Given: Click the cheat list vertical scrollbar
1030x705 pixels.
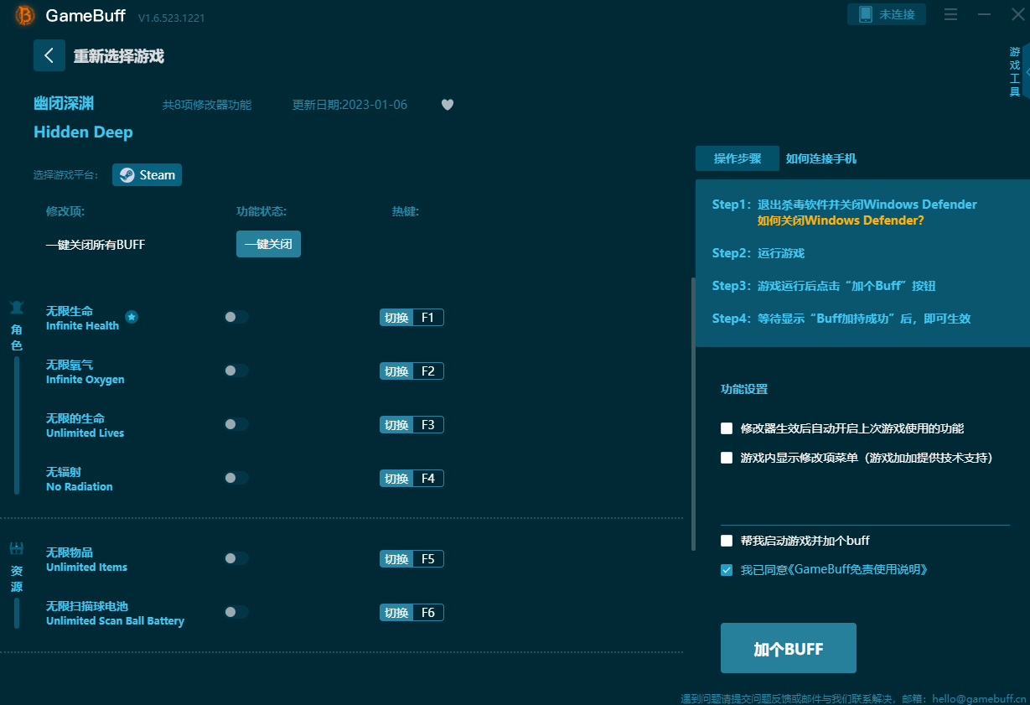Looking at the screenshot, I should coord(693,414).
